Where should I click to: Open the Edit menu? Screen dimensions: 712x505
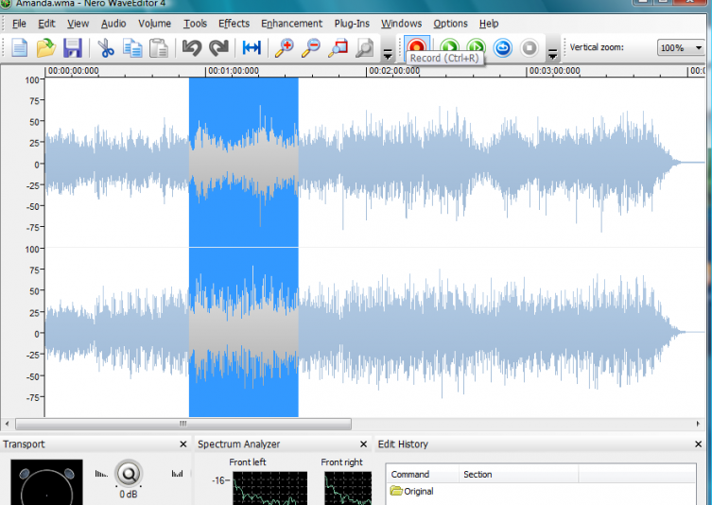[x=46, y=24]
